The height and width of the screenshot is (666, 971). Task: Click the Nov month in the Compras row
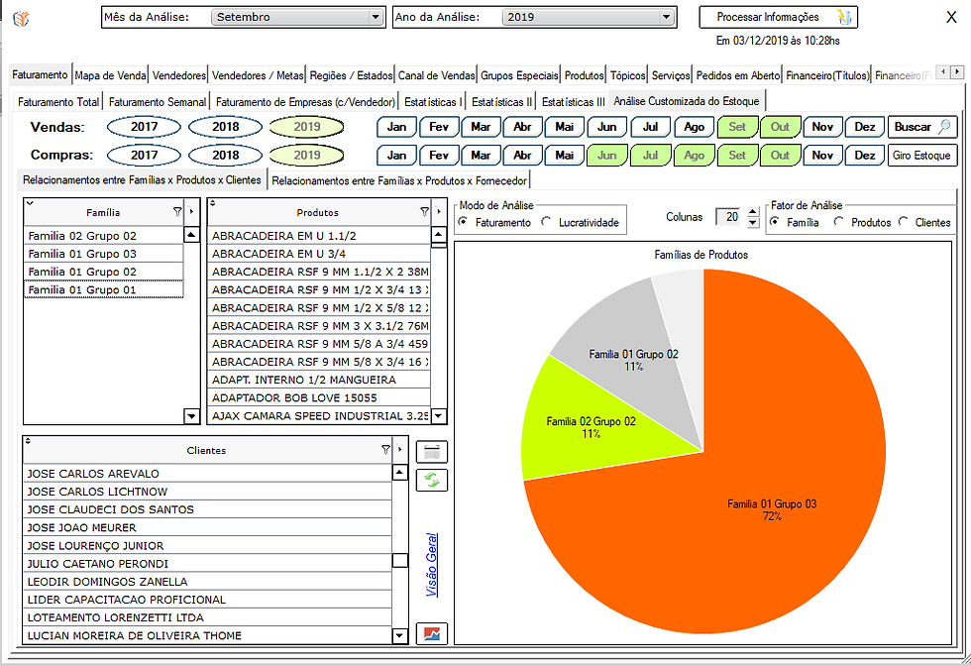(821, 155)
